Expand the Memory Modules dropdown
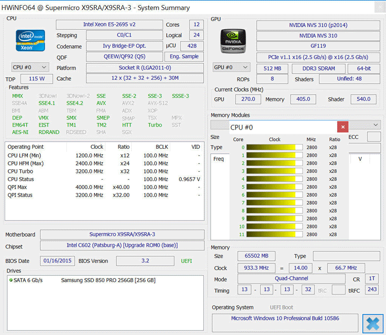 [376, 125]
